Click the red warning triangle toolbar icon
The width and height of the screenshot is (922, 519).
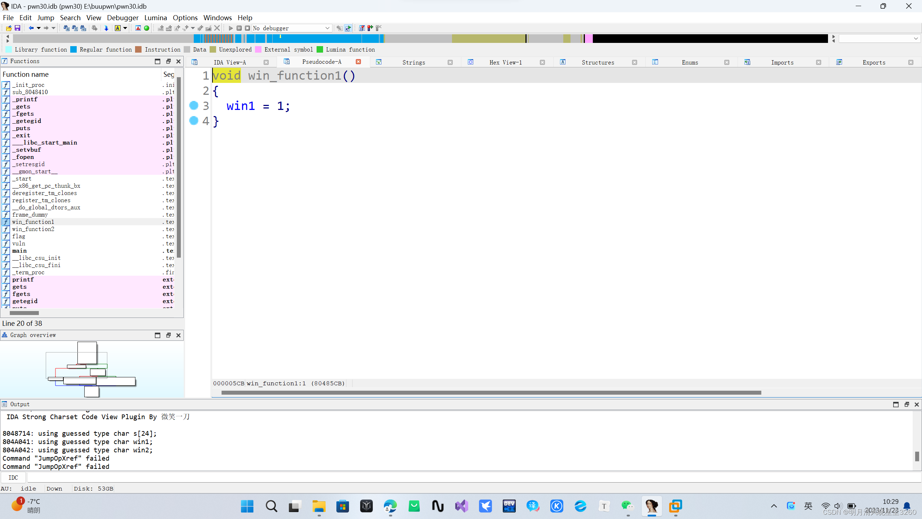coord(138,28)
